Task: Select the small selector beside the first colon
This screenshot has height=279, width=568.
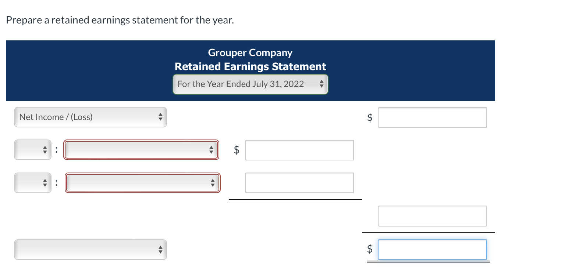Action: [x=33, y=150]
